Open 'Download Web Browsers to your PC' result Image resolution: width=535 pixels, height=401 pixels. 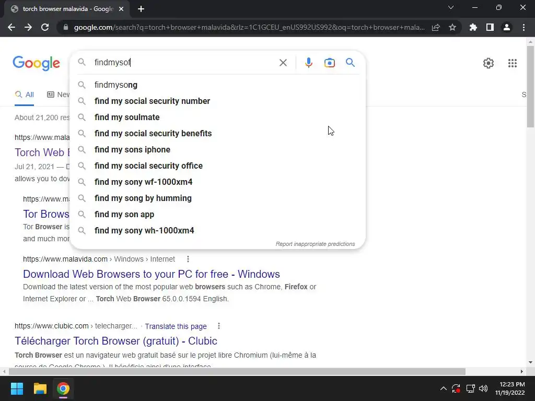pyautogui.click(x=152, y=274)
